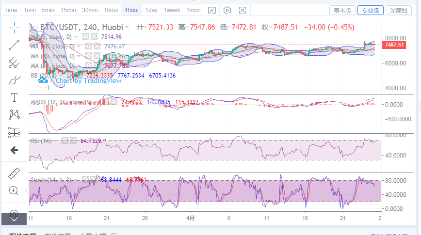This screenshot has width=421, height=235.
Task: Select the pitchfork drawing tool
Action: point(15,63)
